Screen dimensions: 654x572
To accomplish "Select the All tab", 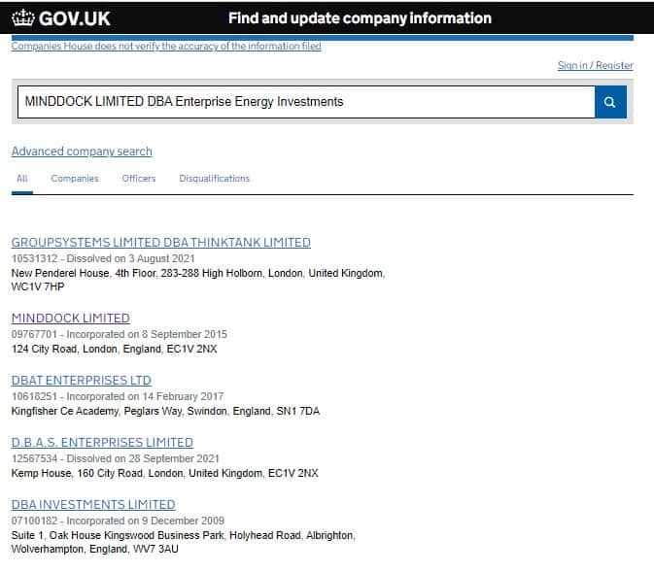I will [x=22, y=179].
